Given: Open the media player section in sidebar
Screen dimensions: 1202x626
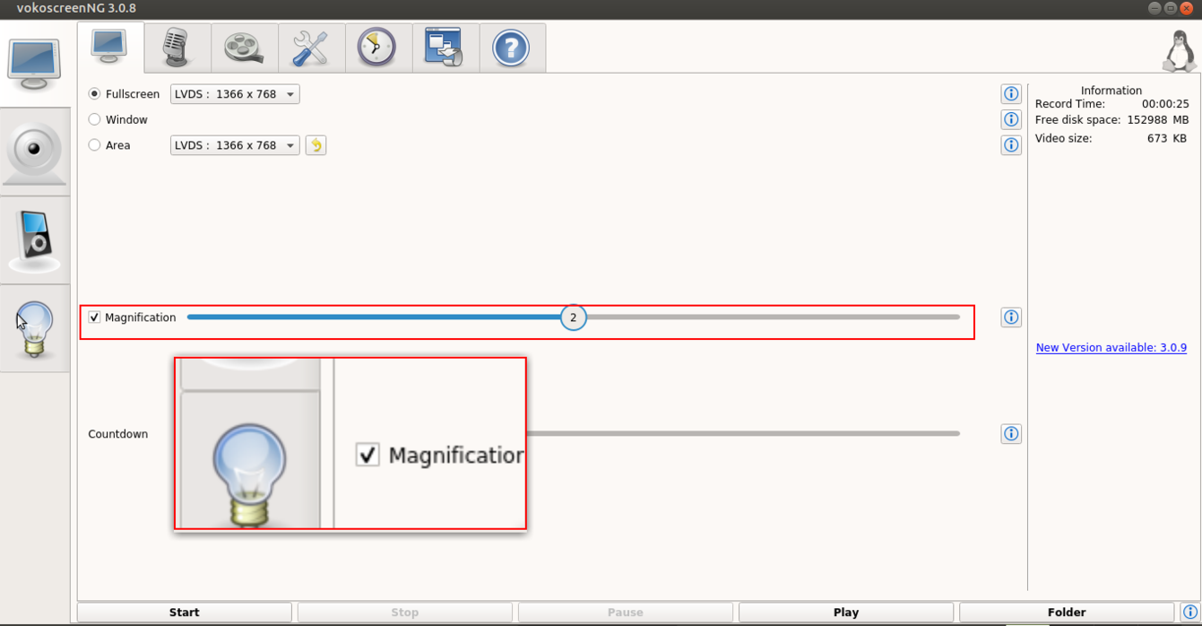Looking at the screenshot, I should tap(34, 241).
